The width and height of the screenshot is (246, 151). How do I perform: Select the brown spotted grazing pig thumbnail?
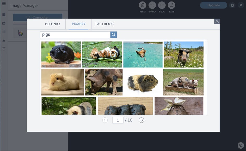104,82
